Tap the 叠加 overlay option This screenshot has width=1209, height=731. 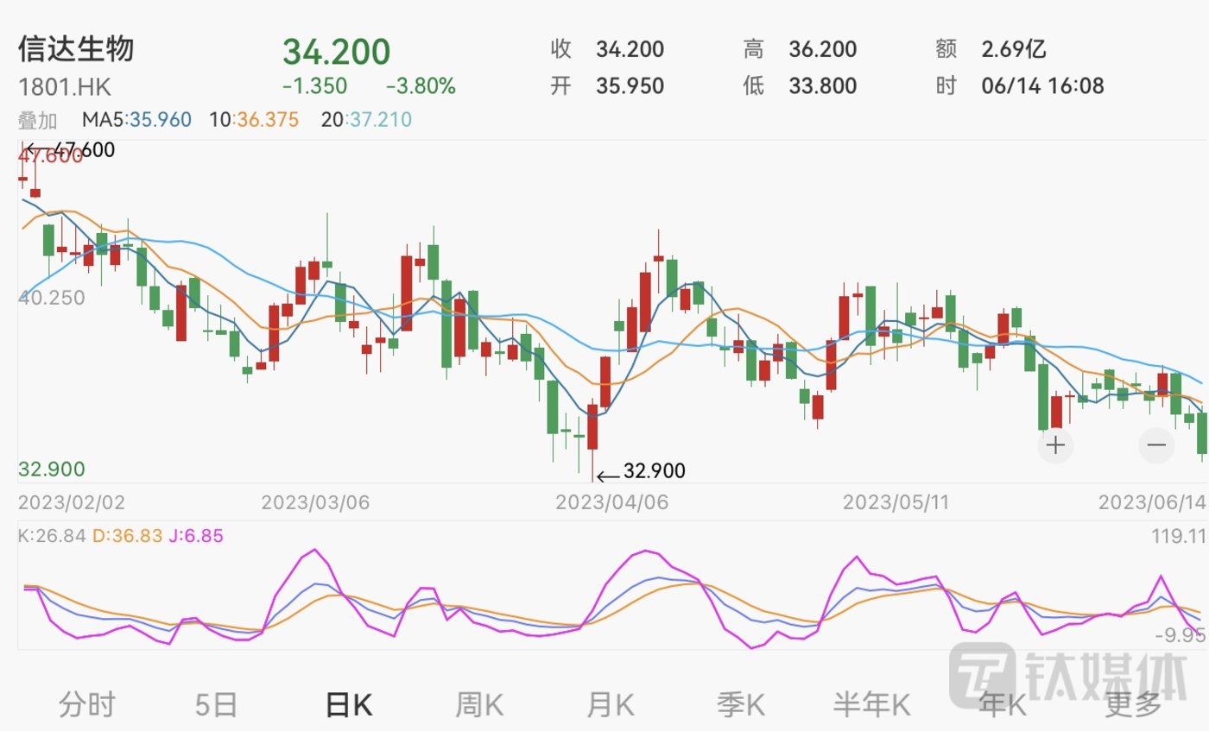click(38, 120)
